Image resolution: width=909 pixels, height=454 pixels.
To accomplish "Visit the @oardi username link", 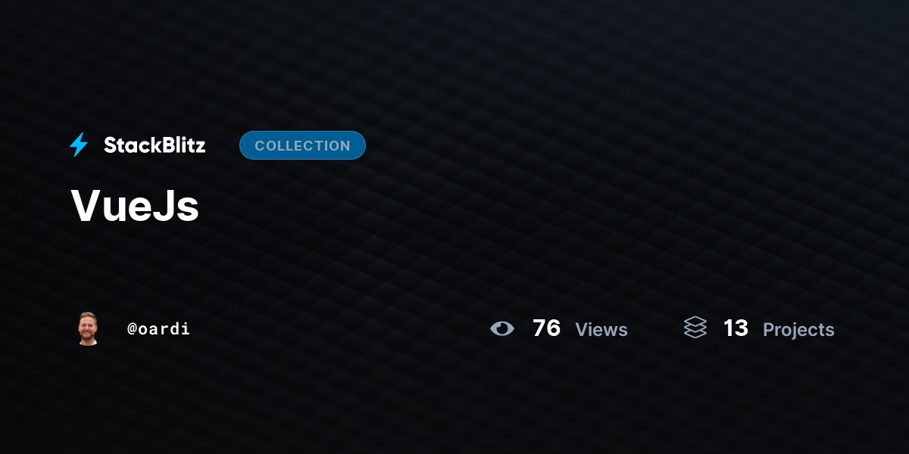I will click(x=158, y=329).
